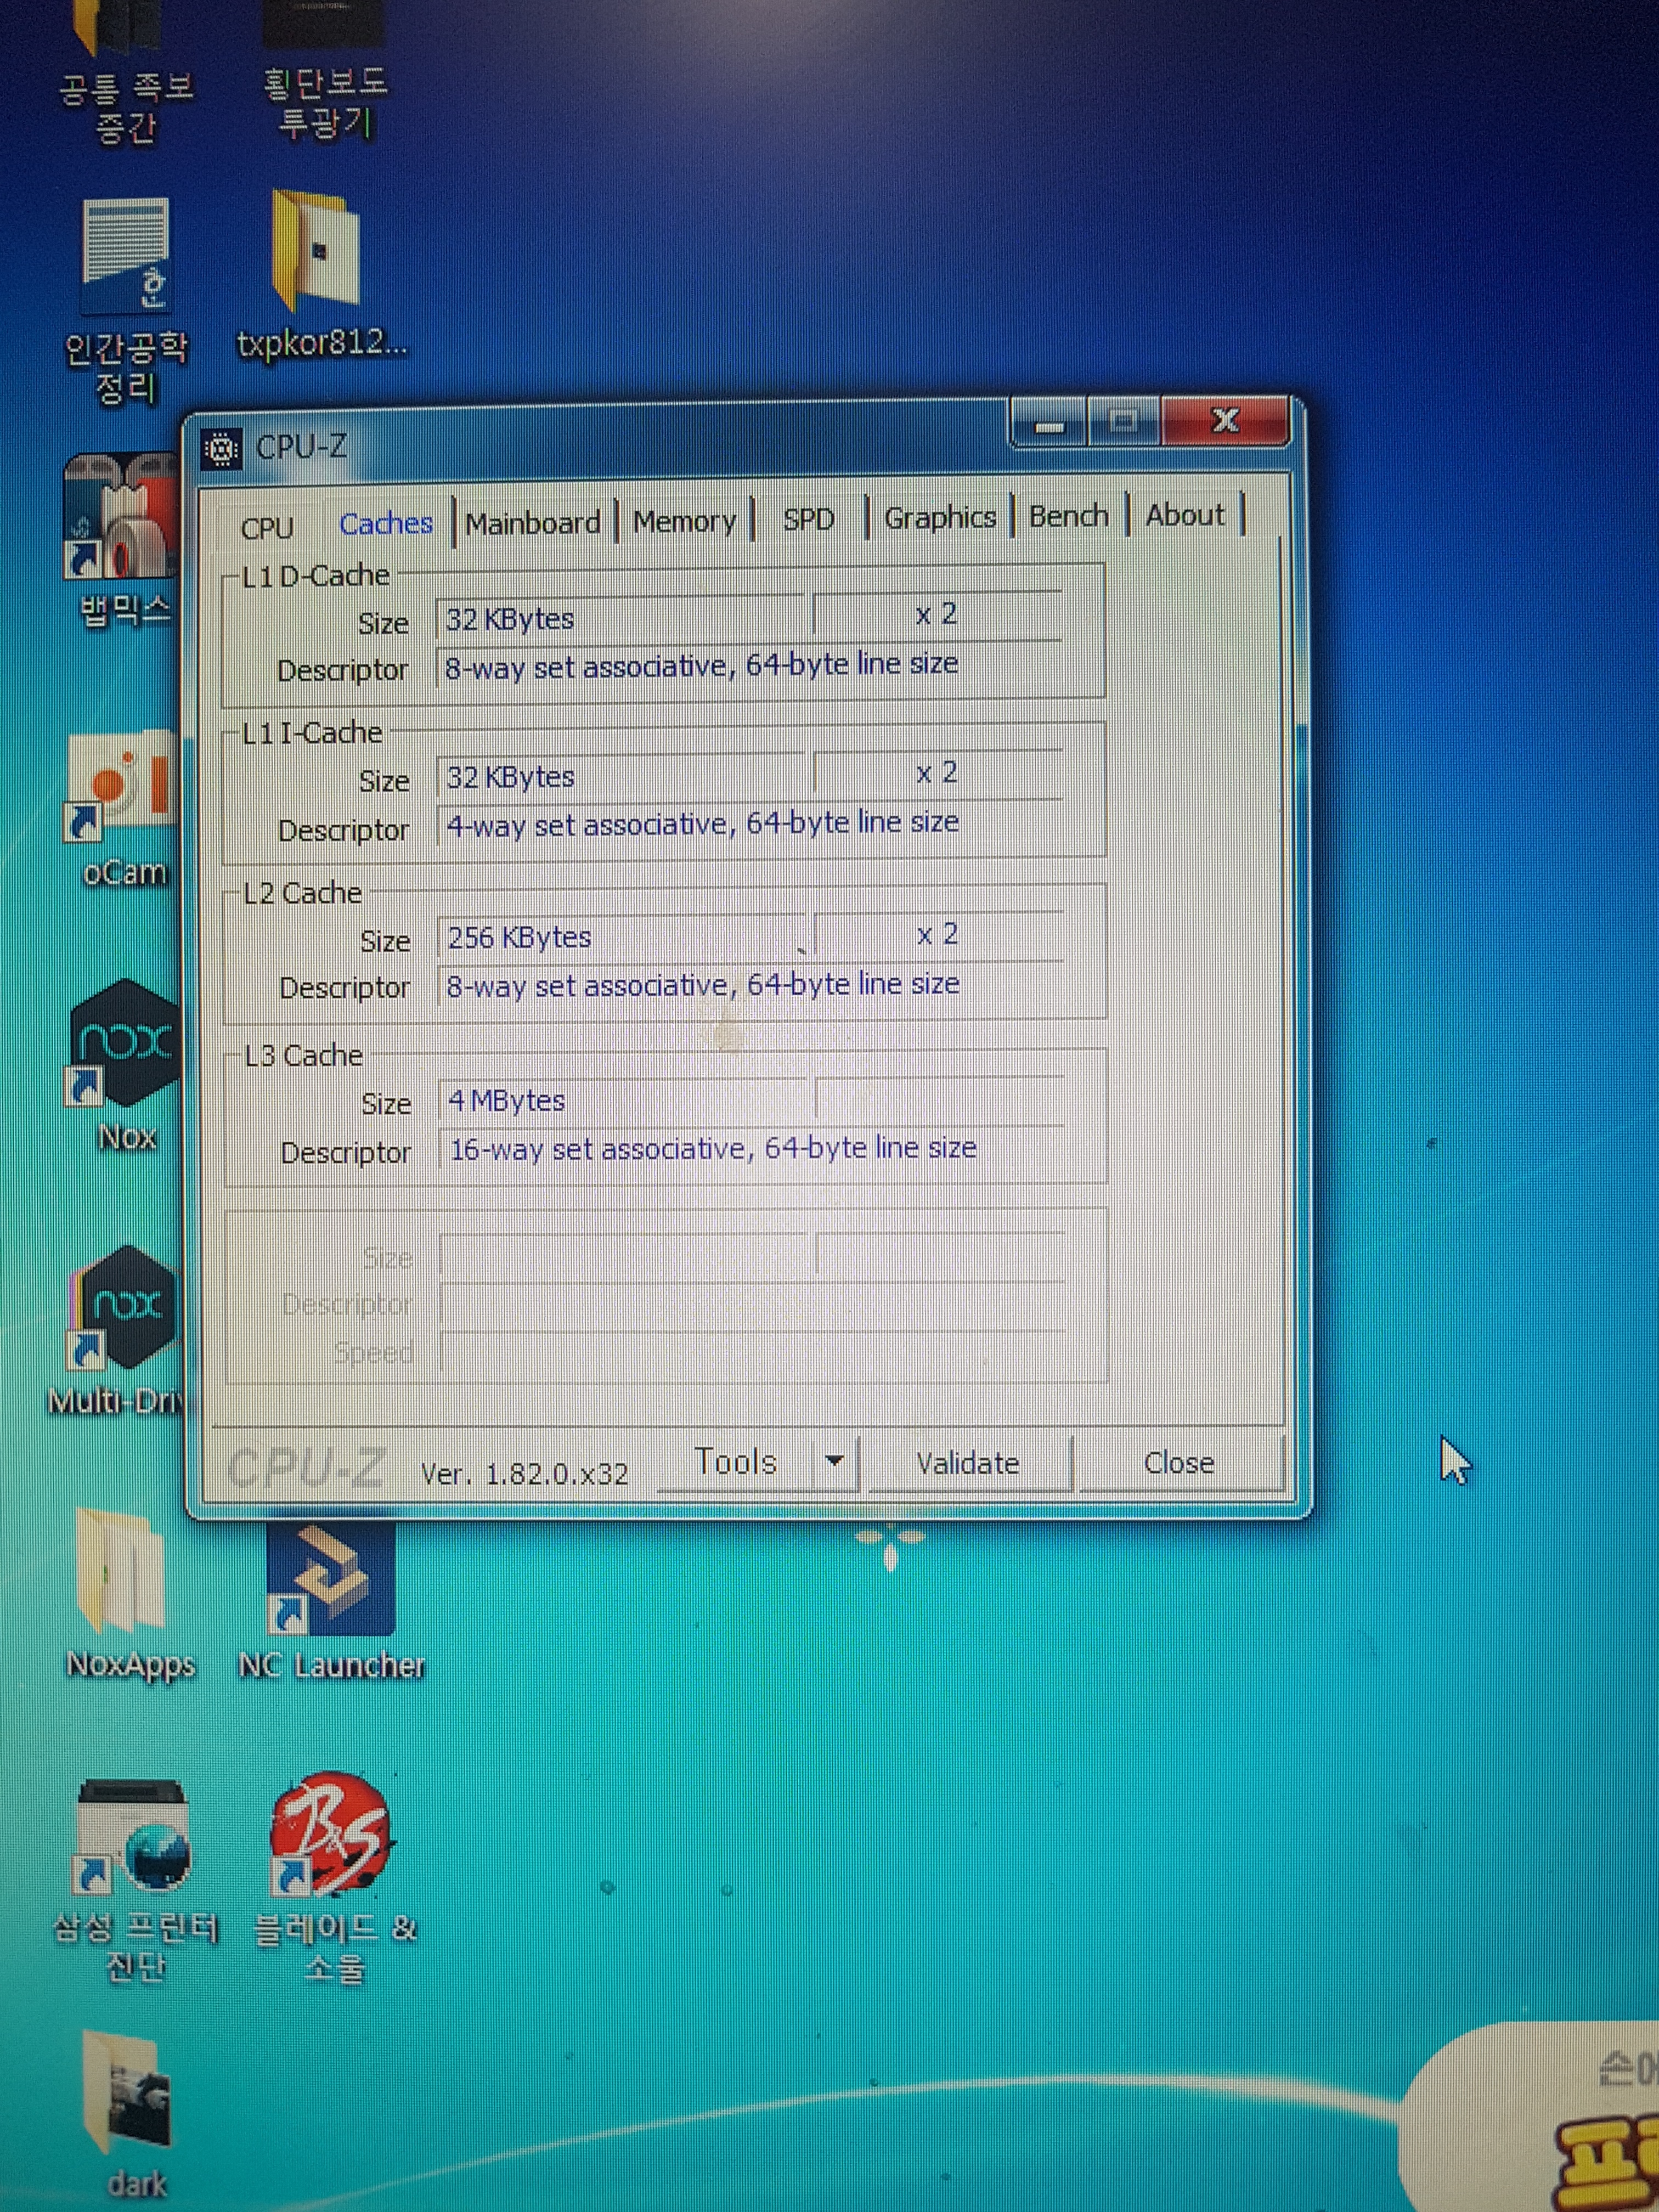Launch the 블레이드 & 소울 game shortcut
Screen dimensions: 1659x2212
point(333,1878)
